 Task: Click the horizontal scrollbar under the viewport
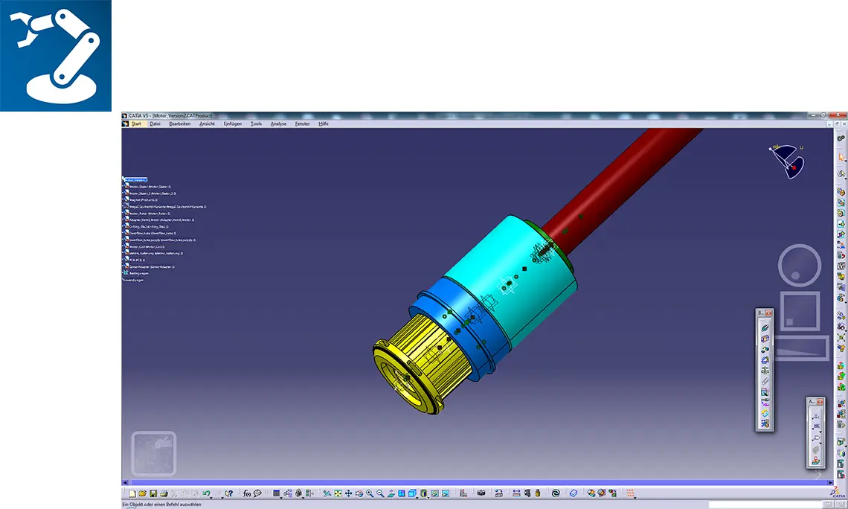tap(478, 482)
